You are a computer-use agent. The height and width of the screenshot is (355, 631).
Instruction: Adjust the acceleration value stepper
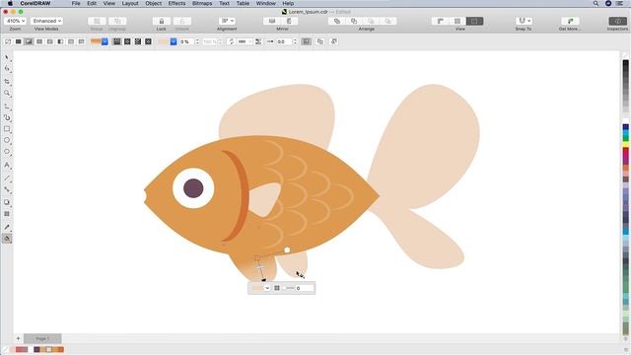(x=295, y=41)
